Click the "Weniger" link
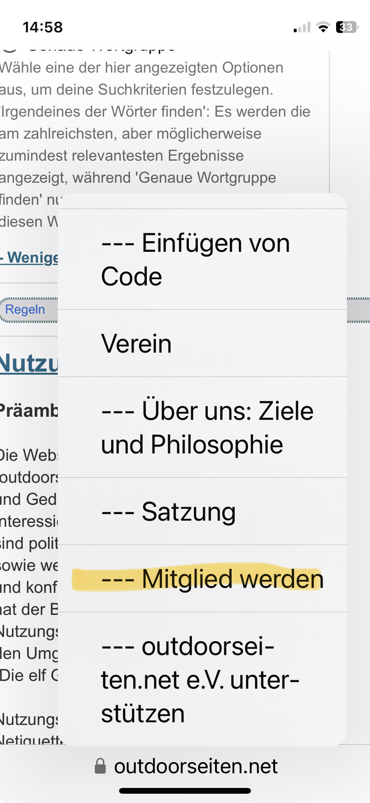 (x=29, y=258)
